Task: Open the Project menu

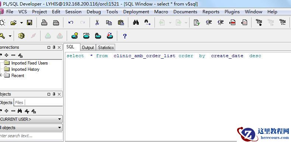Action: point(39,12)
